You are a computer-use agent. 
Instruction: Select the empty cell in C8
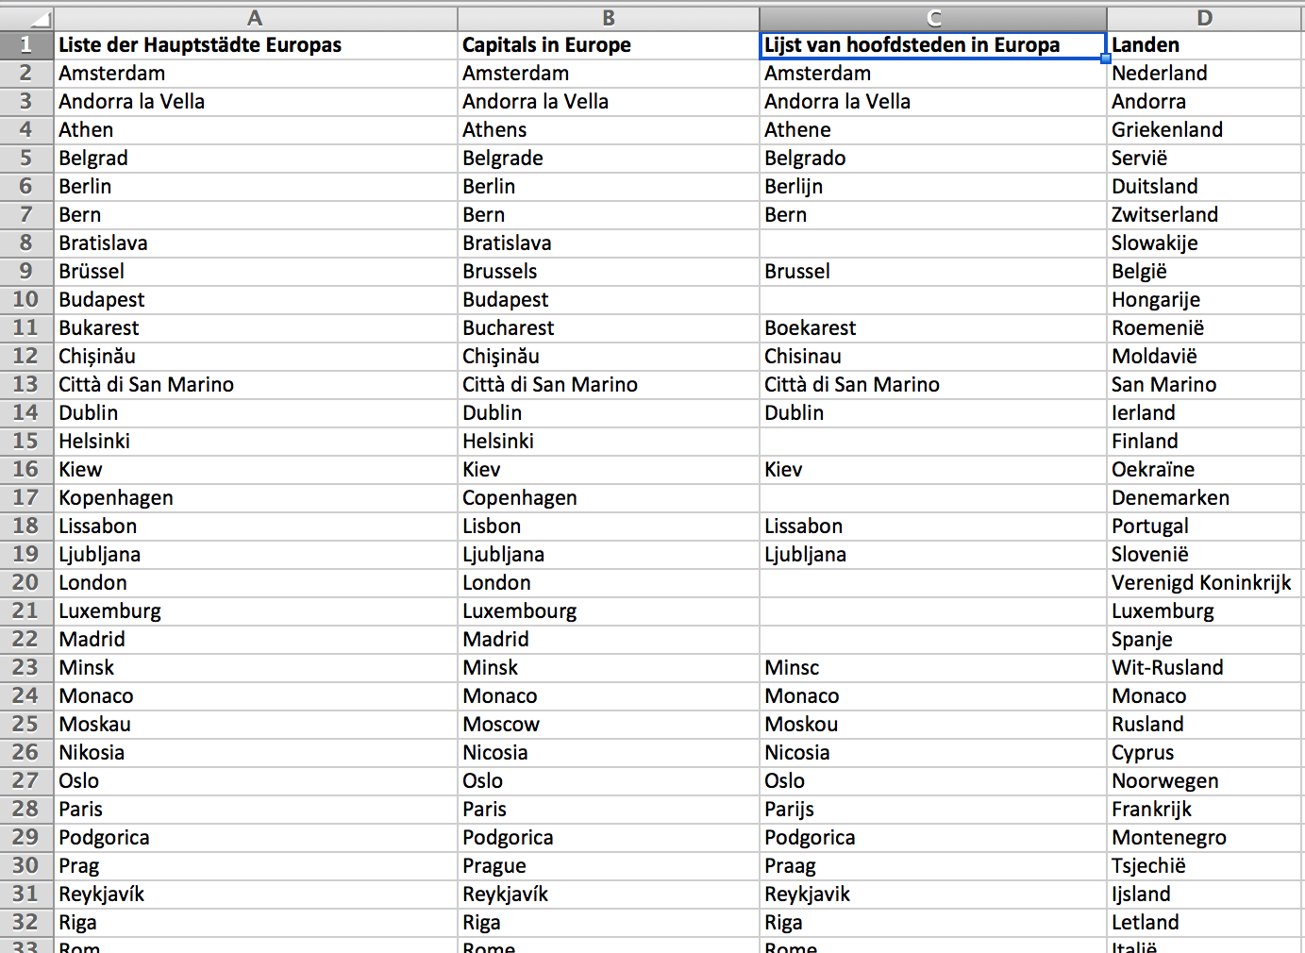[x=932, y=243]
